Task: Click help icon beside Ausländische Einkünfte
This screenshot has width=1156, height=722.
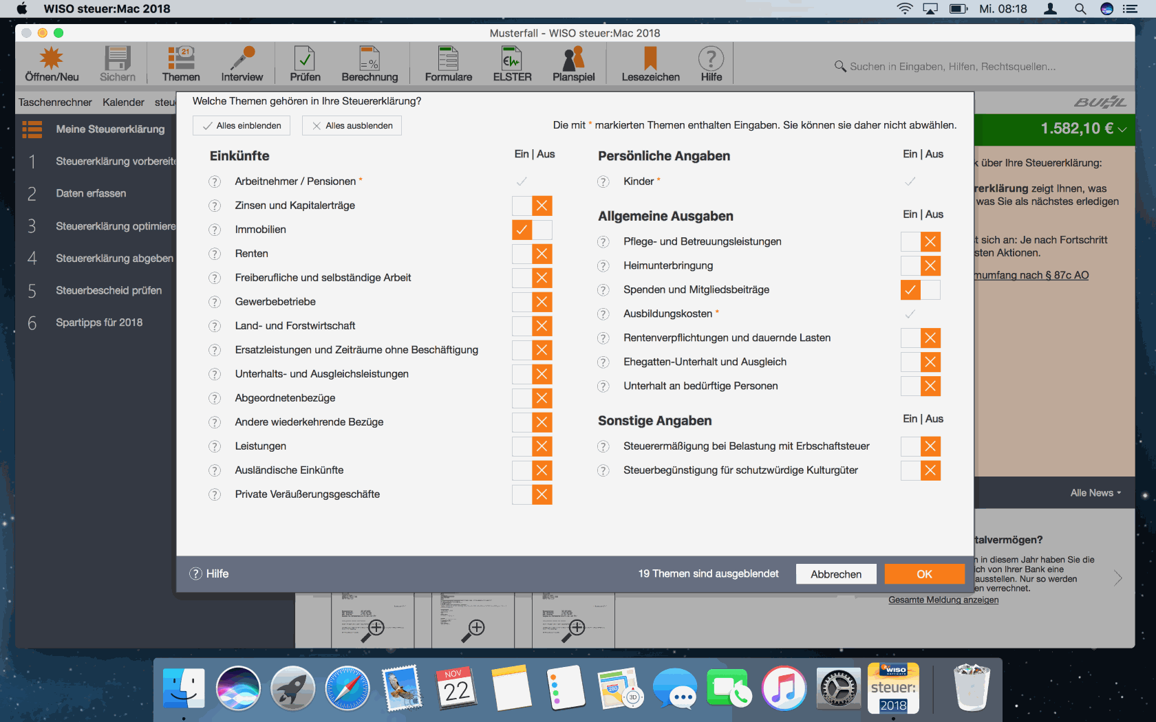Action: [215, 470]
